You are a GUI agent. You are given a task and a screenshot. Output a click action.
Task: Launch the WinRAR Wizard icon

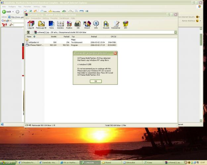[87, 25]
